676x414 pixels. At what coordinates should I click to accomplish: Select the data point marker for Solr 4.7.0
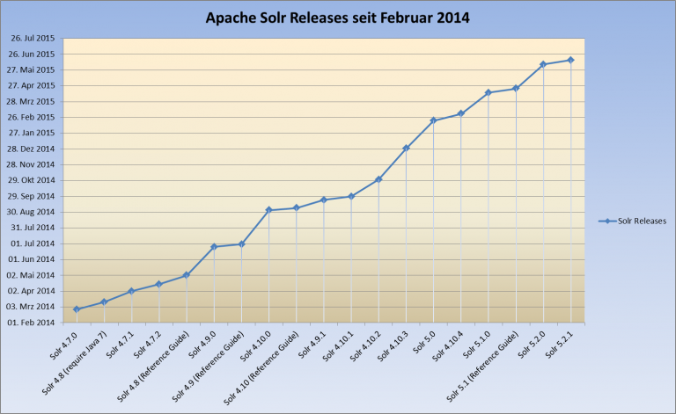click(x=77, y=309)
